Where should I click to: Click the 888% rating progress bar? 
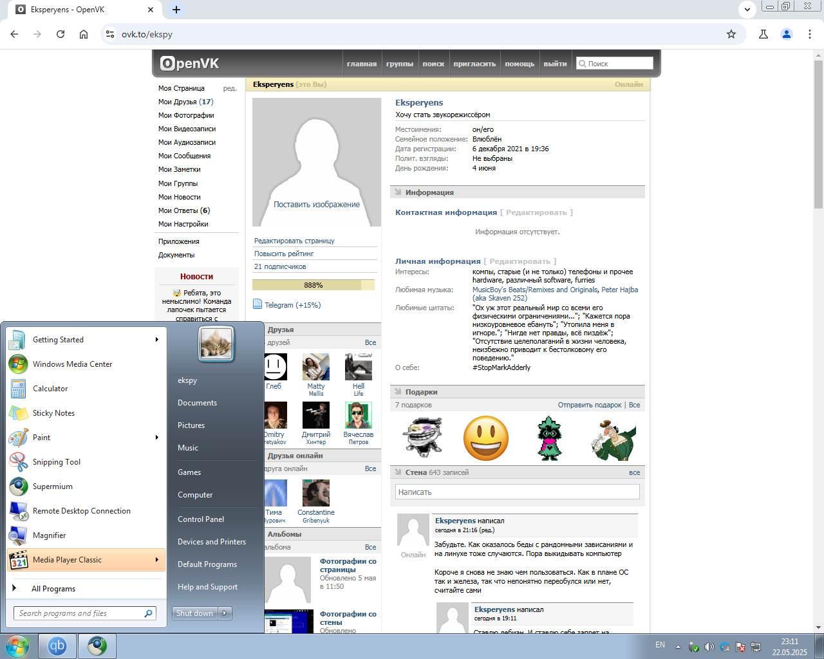(x=314, y=285)
